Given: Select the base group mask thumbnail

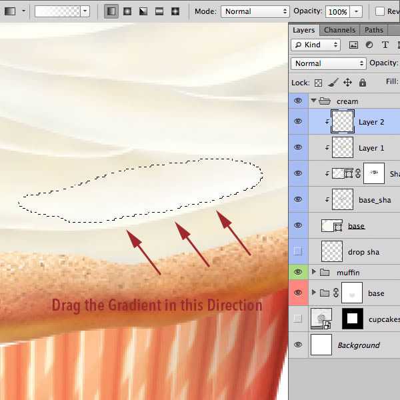Looking at the screenshot, I should 352,293.
